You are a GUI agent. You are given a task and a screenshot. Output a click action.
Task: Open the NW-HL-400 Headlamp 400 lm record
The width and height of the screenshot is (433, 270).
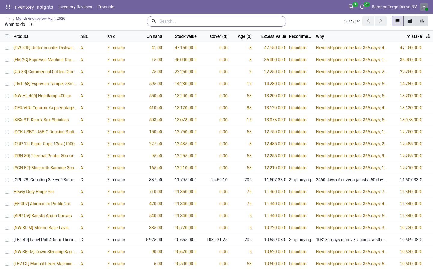click(x=42, y=96)
